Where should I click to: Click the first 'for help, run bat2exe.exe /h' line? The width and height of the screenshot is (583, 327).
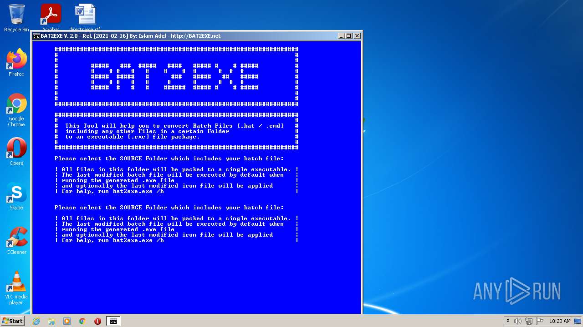click(113, 191)
